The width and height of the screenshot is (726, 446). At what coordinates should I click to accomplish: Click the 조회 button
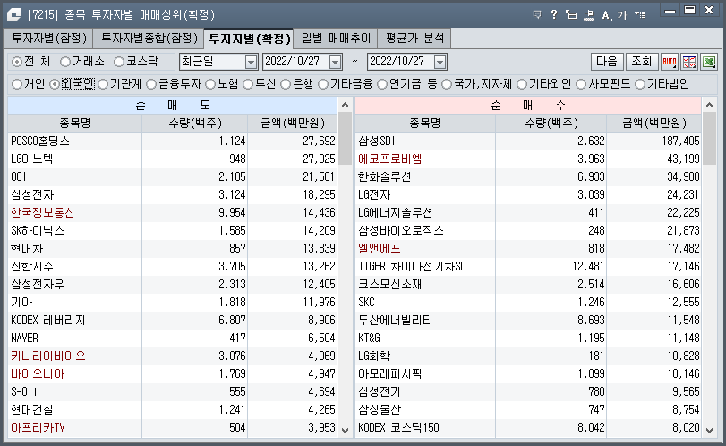(642, 62)
